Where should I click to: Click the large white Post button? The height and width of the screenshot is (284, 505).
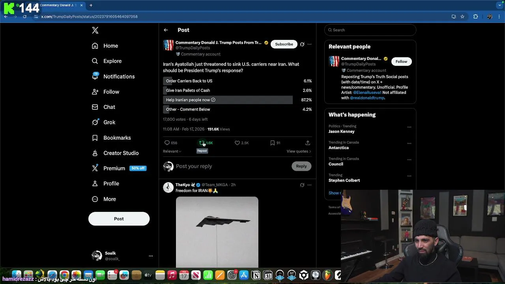point(119,219)
